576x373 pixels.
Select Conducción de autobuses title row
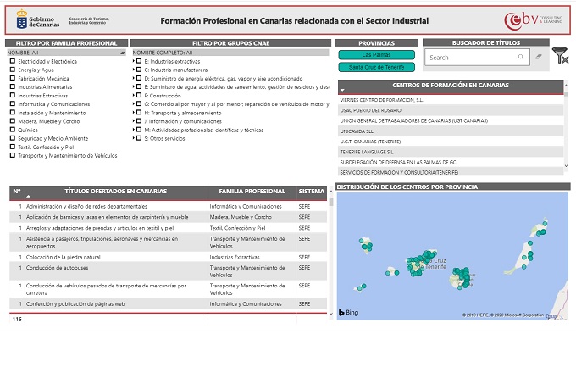coord(169,271)
